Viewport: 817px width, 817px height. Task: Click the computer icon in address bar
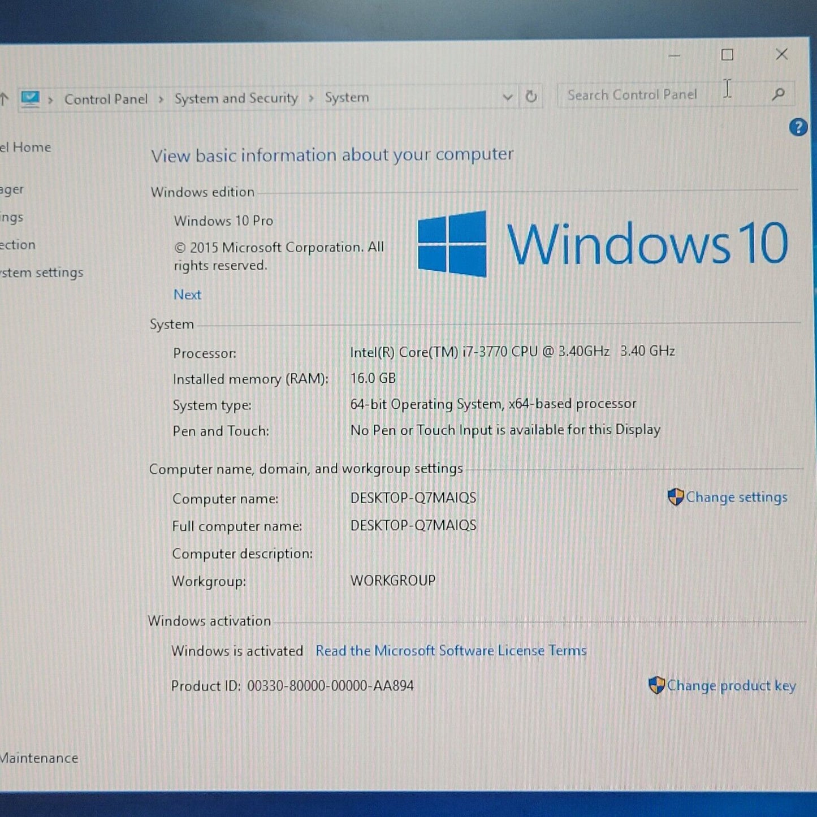click(x=30, y=99)
